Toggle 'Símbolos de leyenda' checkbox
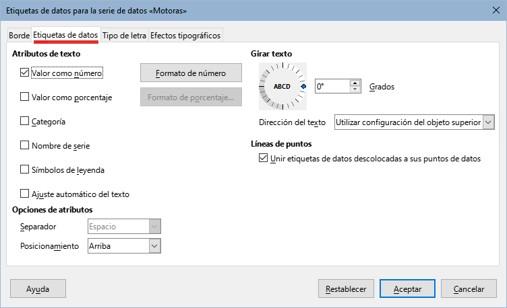Image resolution: width=507 pixels, height=308 pixels. [x=26, y=169]
